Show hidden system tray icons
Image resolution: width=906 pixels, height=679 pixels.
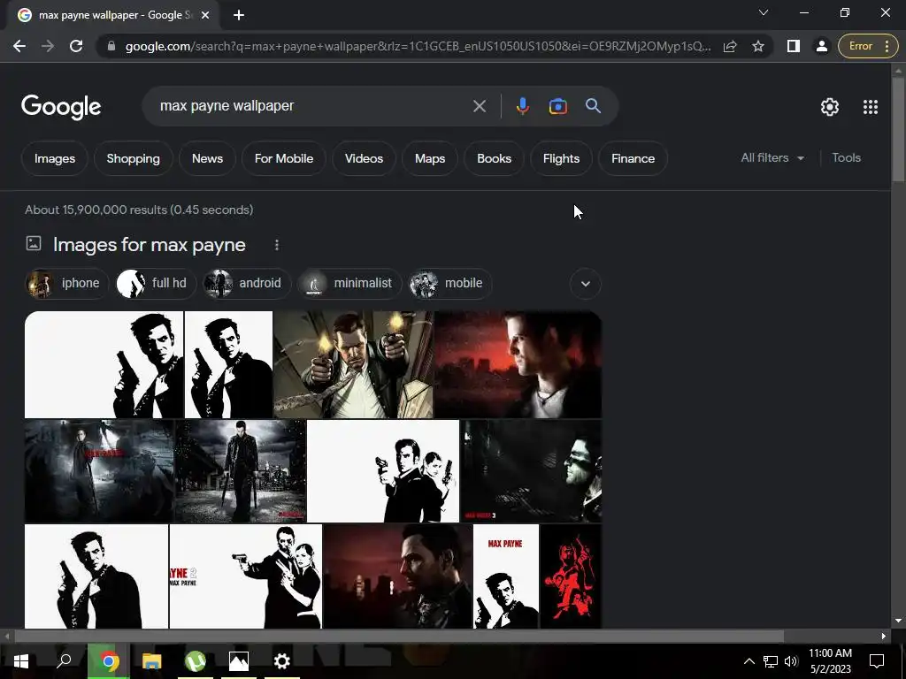click(749, 661)
